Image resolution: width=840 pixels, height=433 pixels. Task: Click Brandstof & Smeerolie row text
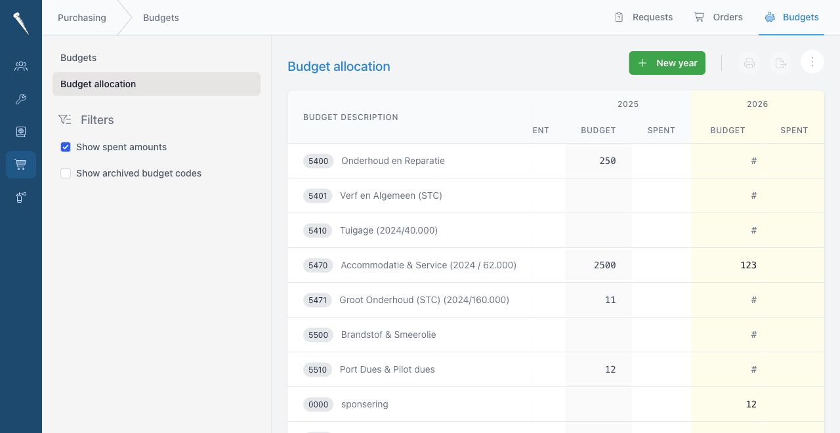point(388,335)
